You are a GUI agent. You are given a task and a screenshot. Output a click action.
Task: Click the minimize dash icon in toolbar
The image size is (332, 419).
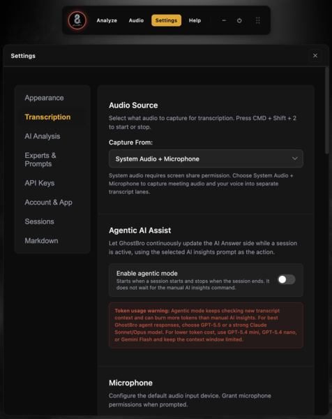pyautogui.click(x=224, y=20)
